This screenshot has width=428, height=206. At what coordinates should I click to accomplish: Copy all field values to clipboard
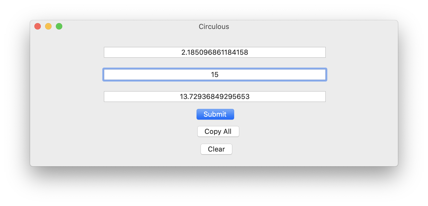[x=218, y=131]
